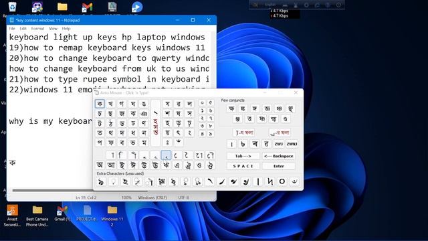Image resolution: width=428 pixels, height=241 pixels.
Task: Click the দ key
Action: pos(122,133)
